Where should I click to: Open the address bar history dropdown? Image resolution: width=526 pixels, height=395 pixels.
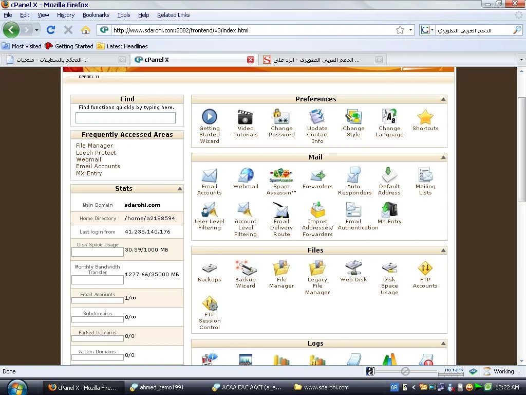tap(410, 30)
